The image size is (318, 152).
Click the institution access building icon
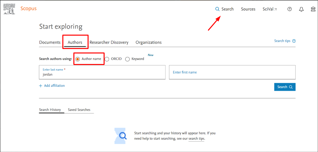(313, 9)
